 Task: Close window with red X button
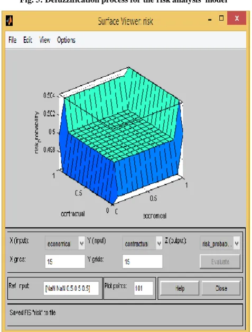click(237, 18)
